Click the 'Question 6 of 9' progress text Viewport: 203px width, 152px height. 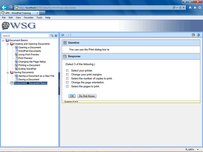coord(71,102)
